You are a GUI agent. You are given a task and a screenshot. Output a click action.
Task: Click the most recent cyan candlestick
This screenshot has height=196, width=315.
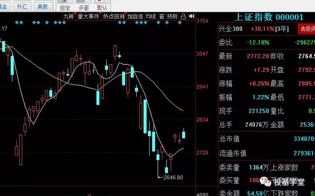pos(184,135)
